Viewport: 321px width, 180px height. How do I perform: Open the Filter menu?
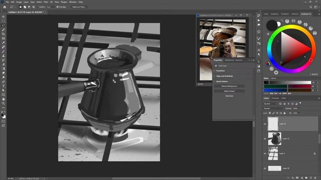pyautogui.click(x=46, y=2)
